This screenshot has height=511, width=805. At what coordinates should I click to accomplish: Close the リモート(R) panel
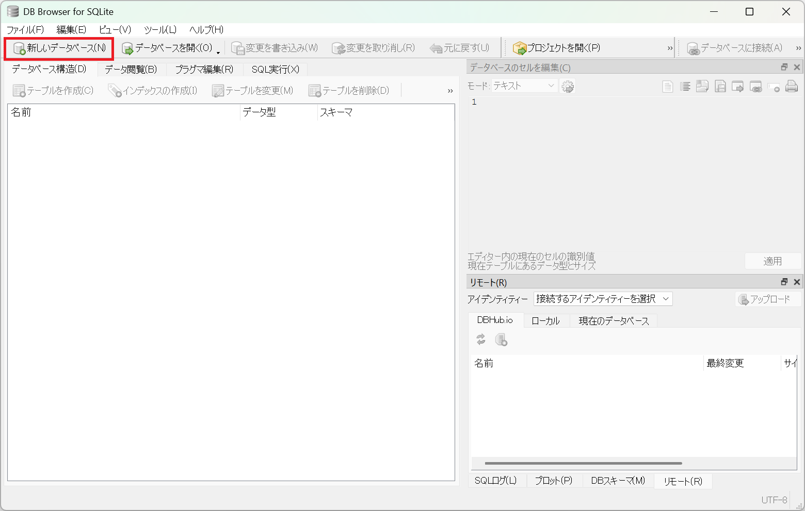click(797, 282)
